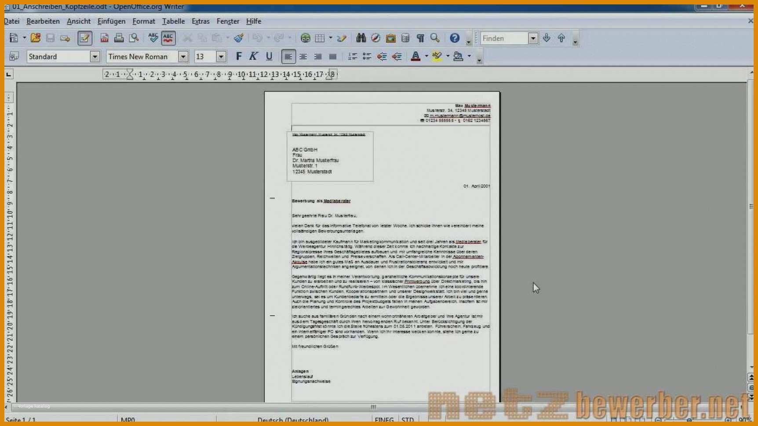Run the spelling and grammar check
Viewport: 758px width, 426px height.
click(x=153, y=38)
